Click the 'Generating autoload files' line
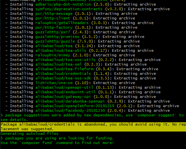Image resolution: width=186 pixels, height=149 pixels. click(29, 134)
